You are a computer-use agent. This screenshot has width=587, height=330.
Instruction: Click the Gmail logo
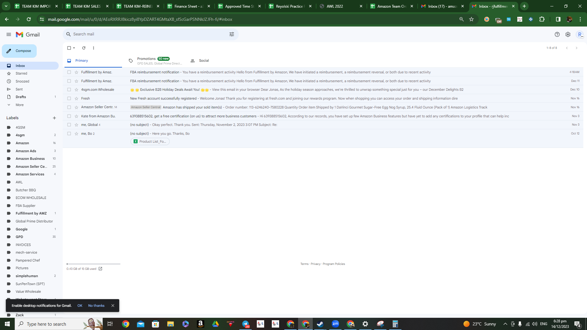(28, 35)
